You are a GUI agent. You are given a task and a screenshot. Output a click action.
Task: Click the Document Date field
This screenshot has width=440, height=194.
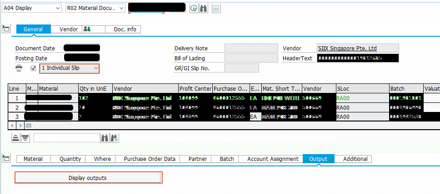point(82,48)
